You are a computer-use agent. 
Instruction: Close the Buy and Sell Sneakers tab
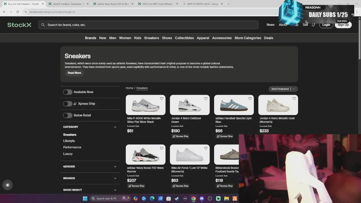pos(43,4)
